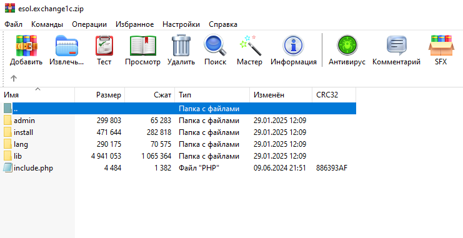Image resolution: width=463 pixels, height=238 pixels.
Task: Start Антивирус scan icon
Action: (347, 46)
